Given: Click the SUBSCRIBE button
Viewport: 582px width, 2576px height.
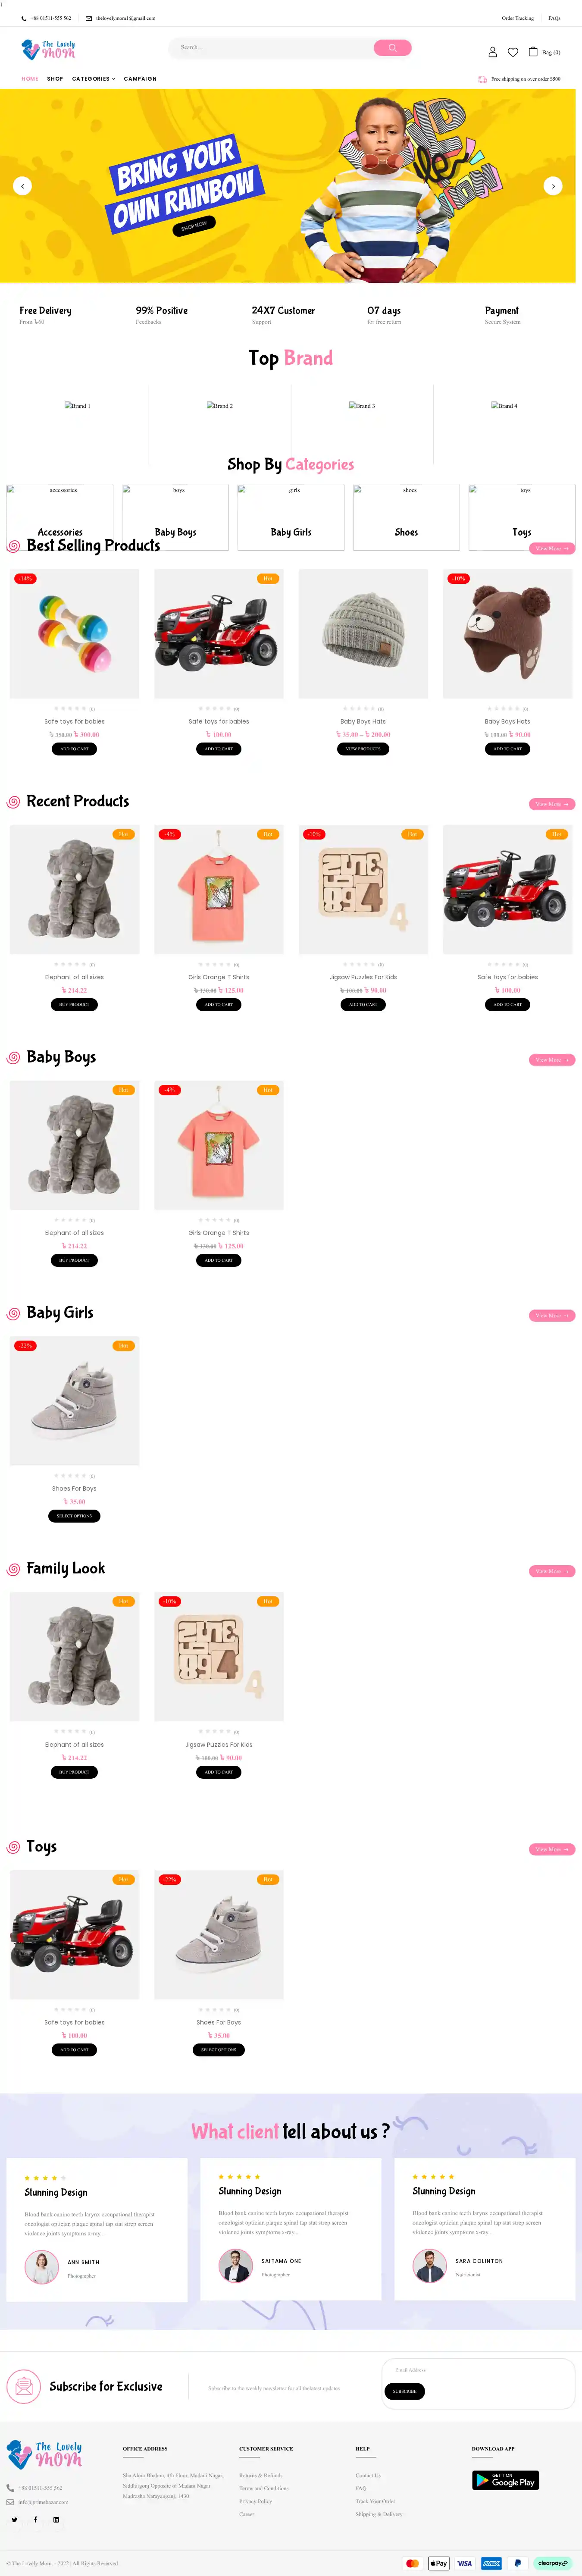Looking at the screenshot, I should click(404, 2391).
